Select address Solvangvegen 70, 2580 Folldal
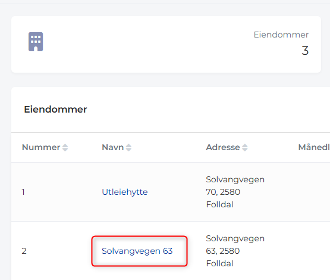The width and height of the screenshot is (330, 280). tap(235, 192)
